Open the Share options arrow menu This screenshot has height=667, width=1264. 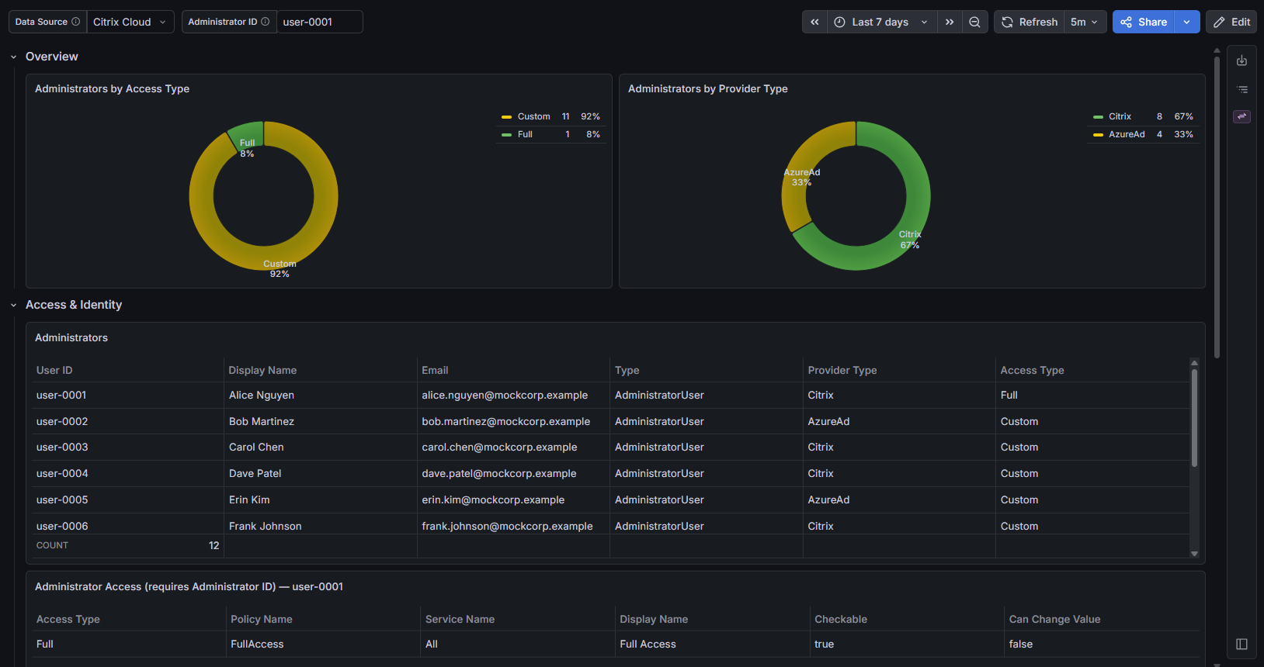[x=1187, y=22]
